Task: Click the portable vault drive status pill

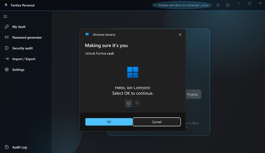Action: click(x=182, y=5)
